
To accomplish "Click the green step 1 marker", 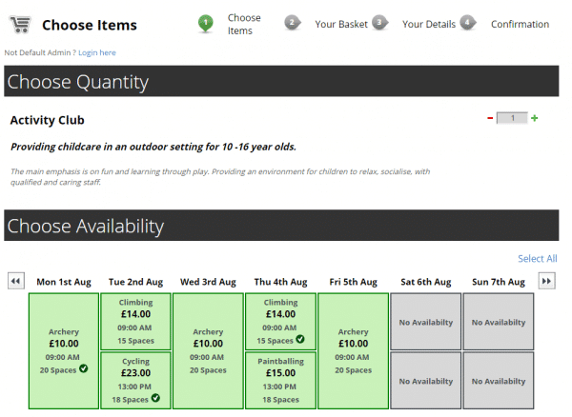I will tap(205, 24).
